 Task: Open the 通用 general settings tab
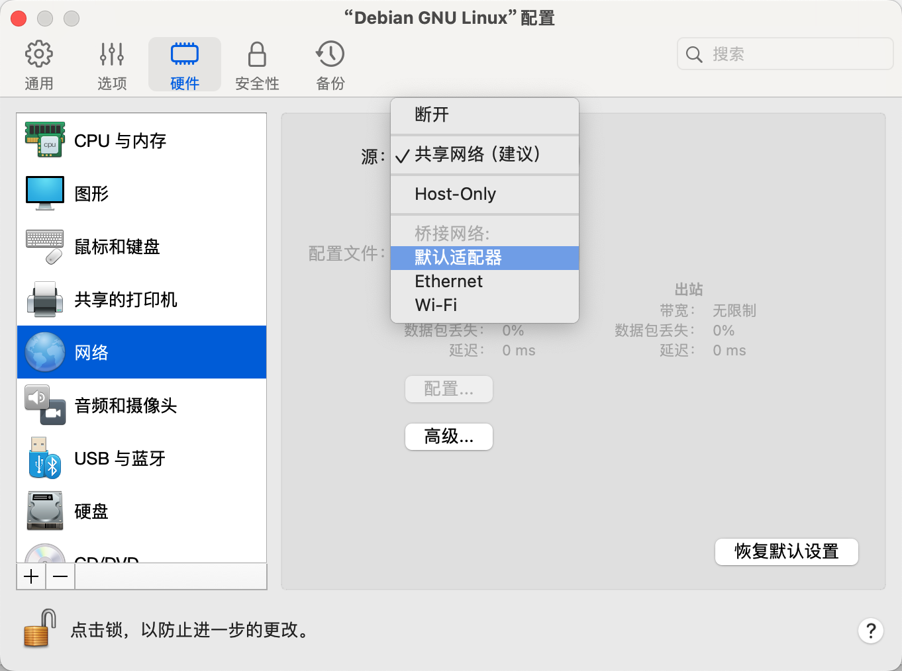point(39,65)
